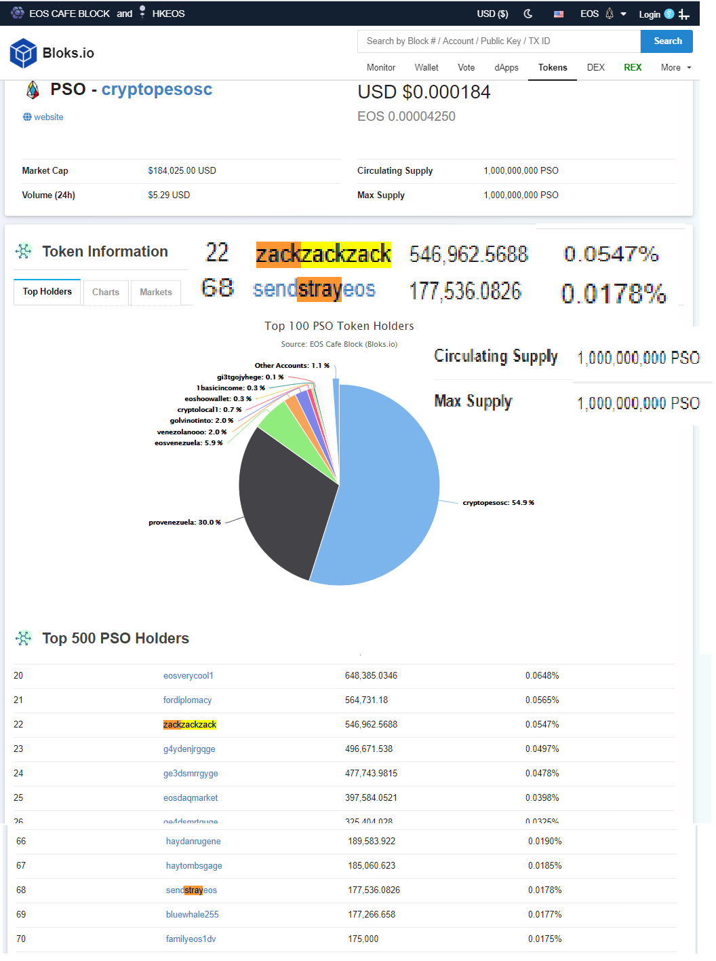Viewport: 716px width, 961px height.
Task: Focus the block/account search field
Action: [x=498, y=41]
